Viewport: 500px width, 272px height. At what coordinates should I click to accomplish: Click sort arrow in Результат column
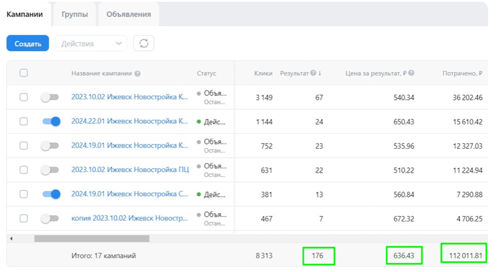pos(320,73)
